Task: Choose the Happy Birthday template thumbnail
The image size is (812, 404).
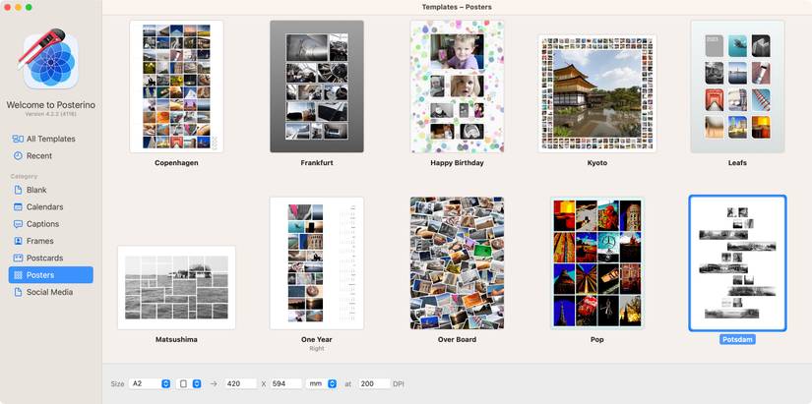Action: (x=458, y=87)
